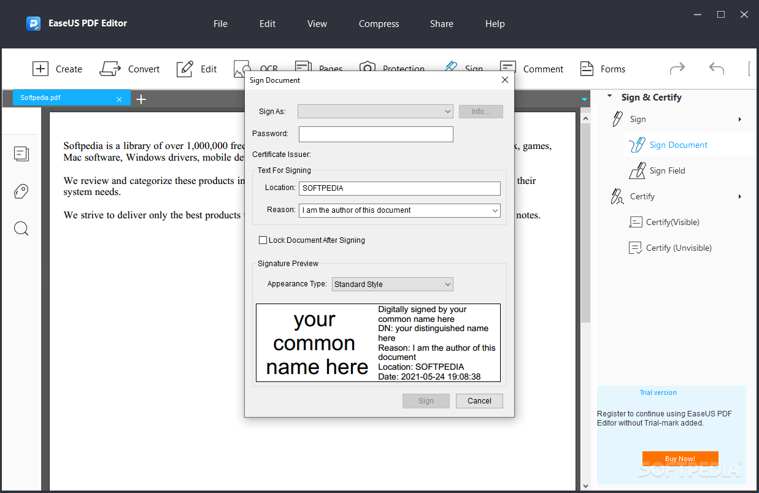This screenshot has height=493, width=759.
Task: Open the Create tool
Action: pos(56,69)
